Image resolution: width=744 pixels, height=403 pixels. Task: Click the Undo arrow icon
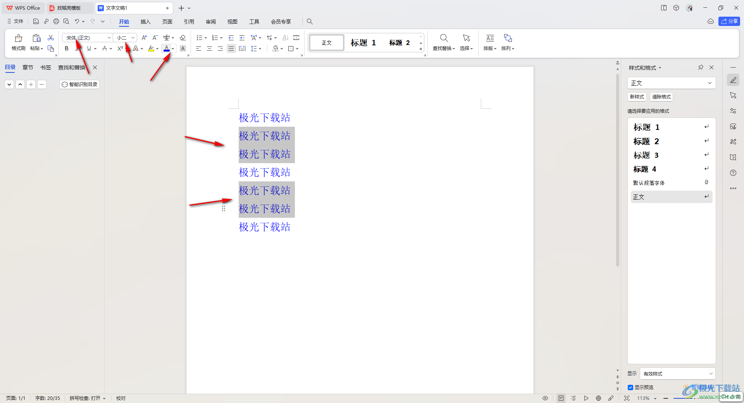(77, 21)
